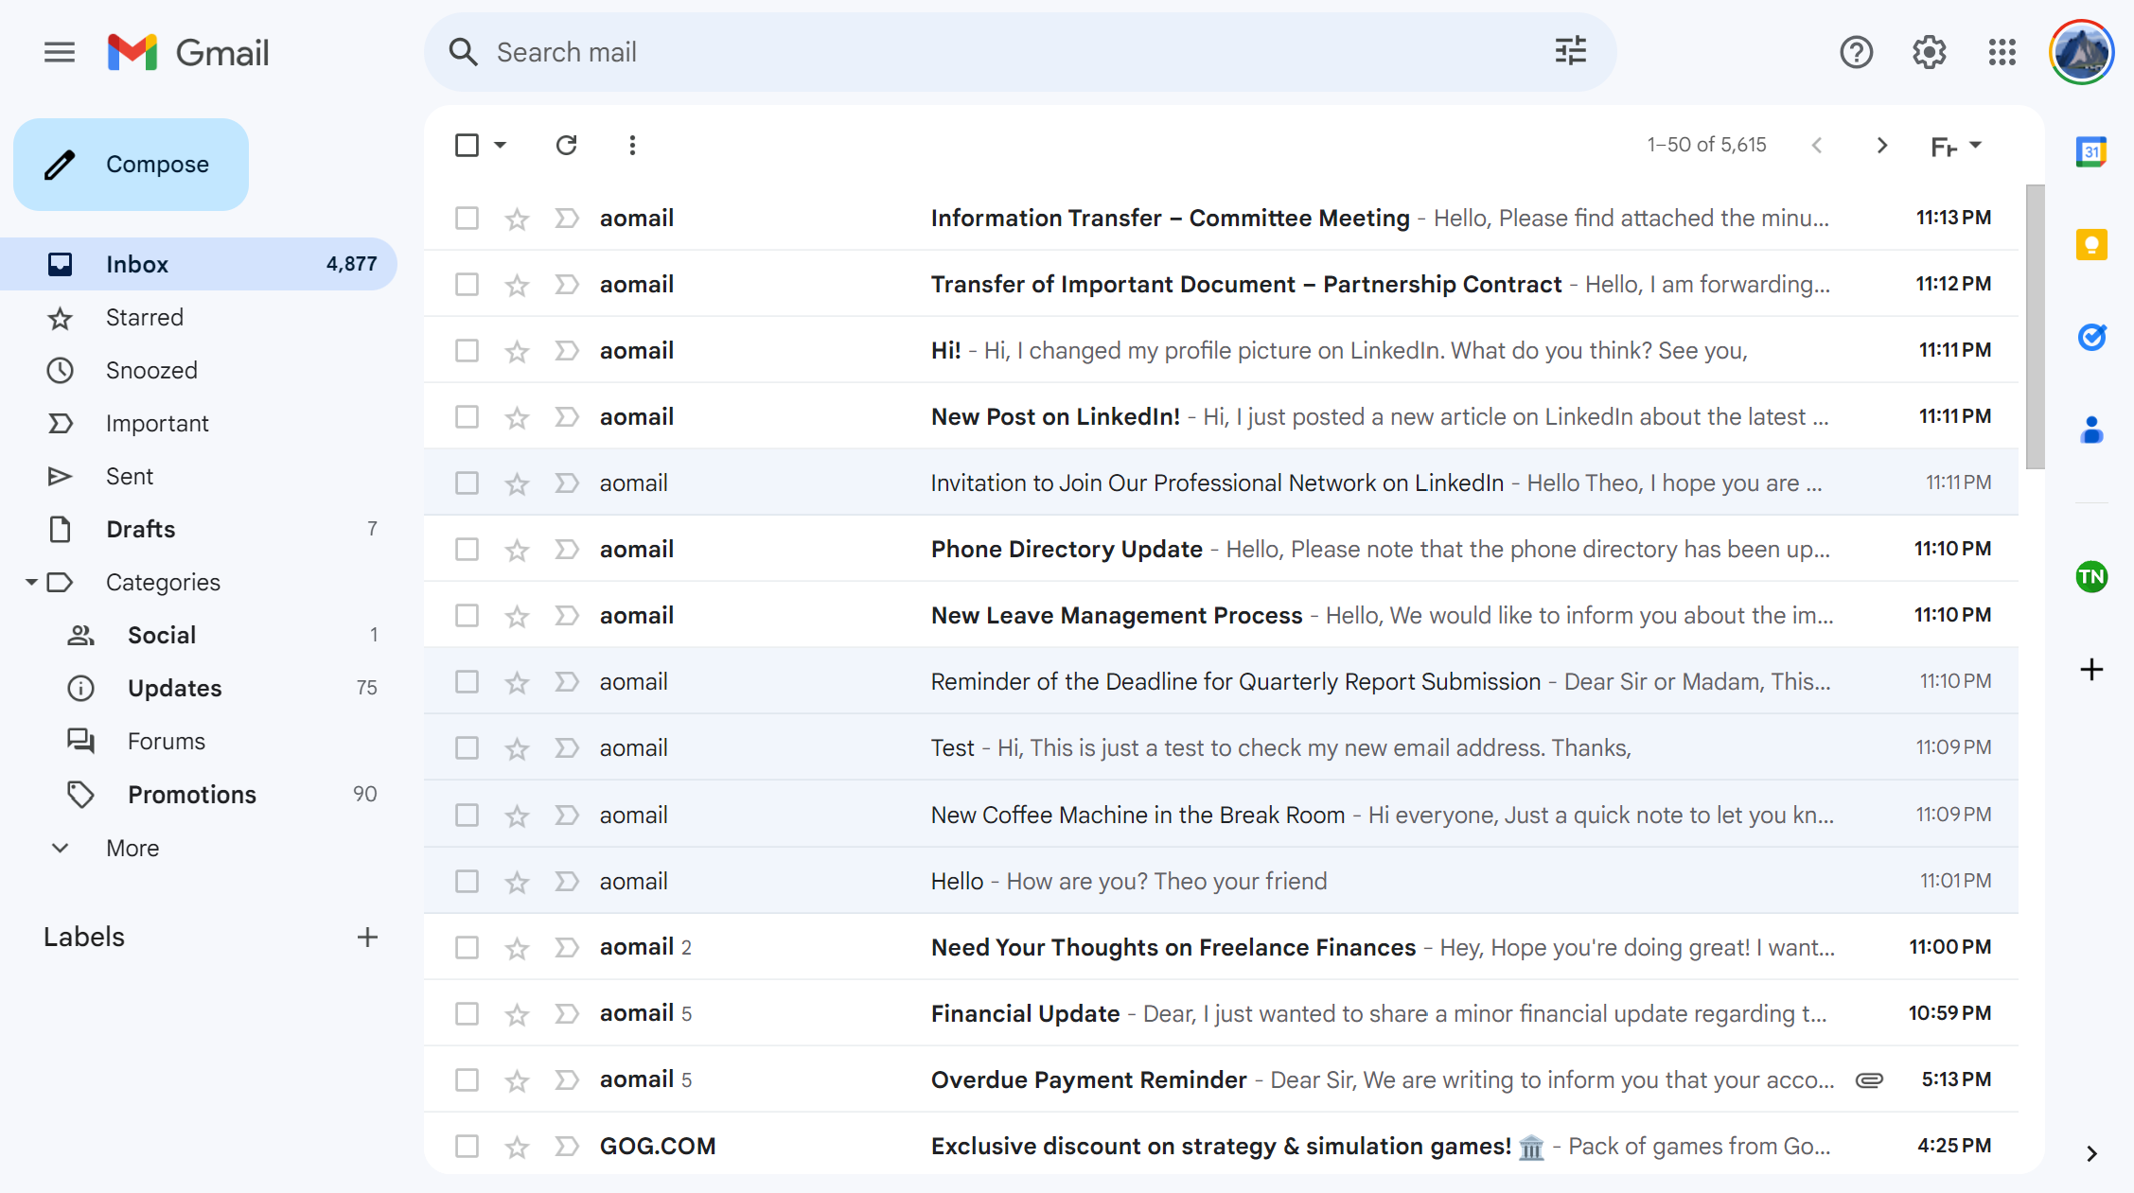Click the Settings gear icon
This screenshot has width=2134, height=1193.
point(1931,53)
